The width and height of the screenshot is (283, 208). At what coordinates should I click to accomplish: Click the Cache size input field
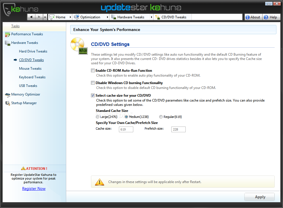pyautogui.click(x=126, y=129)
